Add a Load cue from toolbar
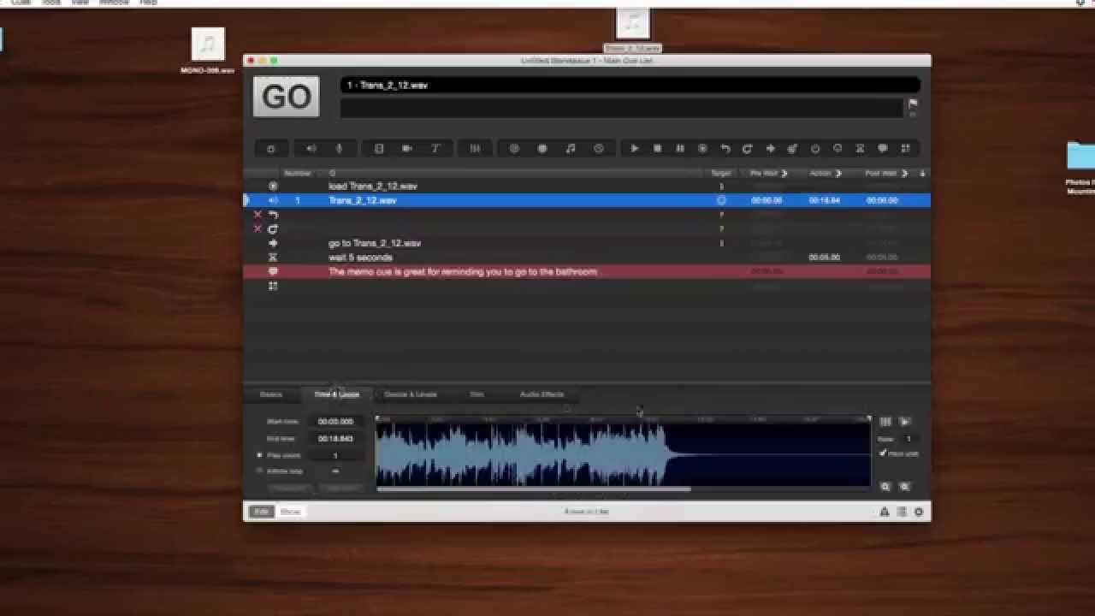This screenshot has width=1095, height=616. pyautogui.click(x=702, y=149)
